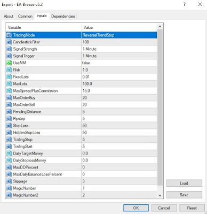
Task: Select the MagicNumber2 variable name
Action: 26,195
